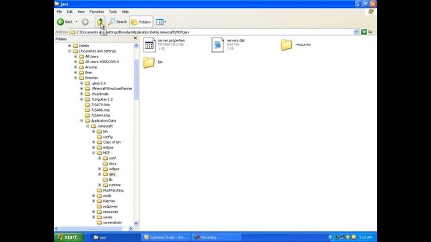Screen dimensions: 431x242
Task: Toggle the Folders pane button
Action: (141, 22)
